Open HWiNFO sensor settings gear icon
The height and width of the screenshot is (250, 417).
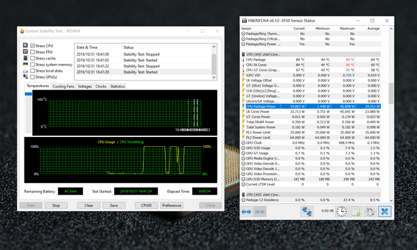[x=370, y=211]
